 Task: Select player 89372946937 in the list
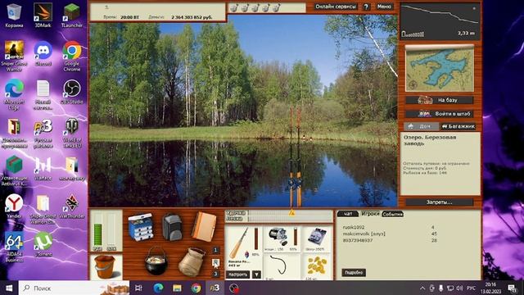coord(357,240)
